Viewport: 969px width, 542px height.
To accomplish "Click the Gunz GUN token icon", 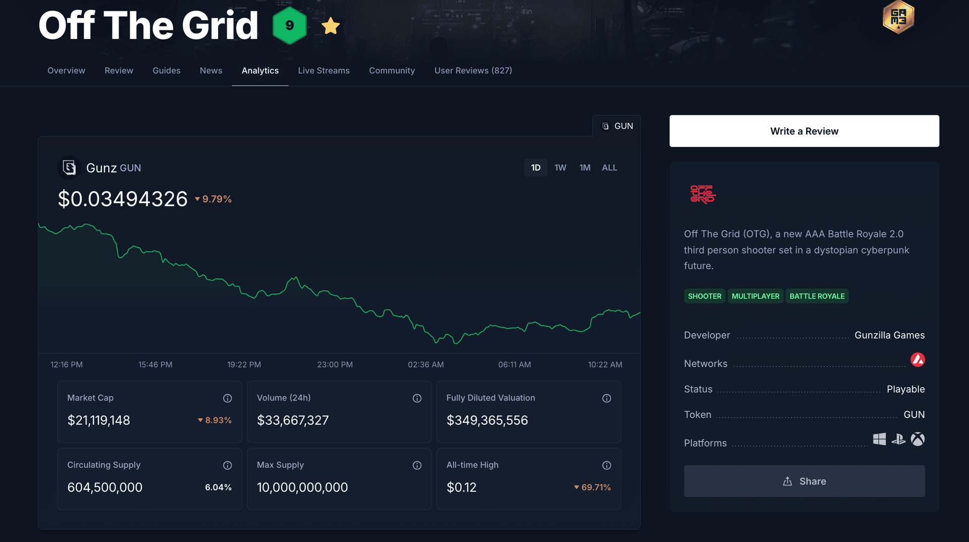I will click(x=70, y=168).
